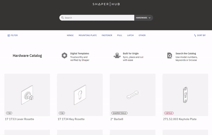Click the Built for Origin heading text
Image resolution: width=212 pixels, height=135 pixels.
click(131, 53)
